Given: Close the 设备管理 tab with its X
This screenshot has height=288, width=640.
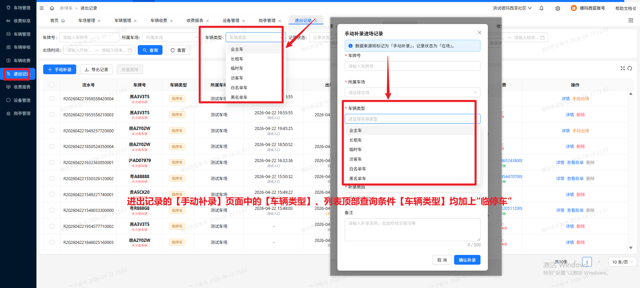Looking at the screenshot, I should (x=244, y=21).
